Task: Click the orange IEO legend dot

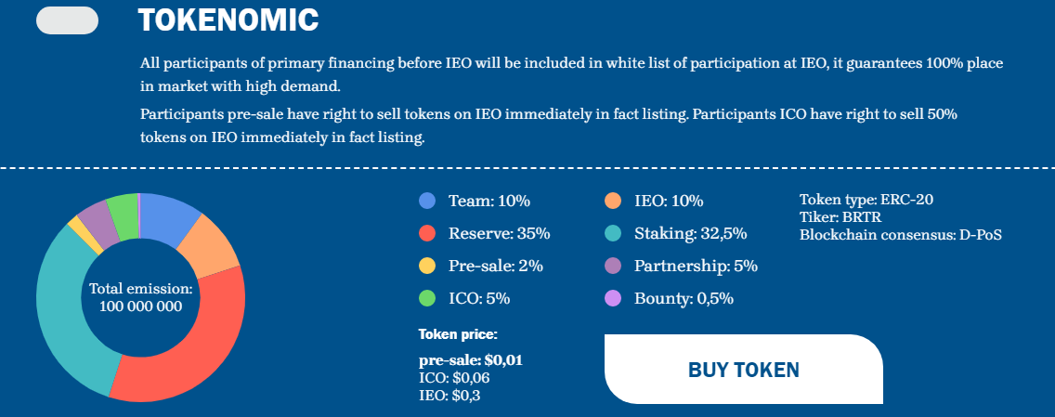Action: click(x=613, y=201)
